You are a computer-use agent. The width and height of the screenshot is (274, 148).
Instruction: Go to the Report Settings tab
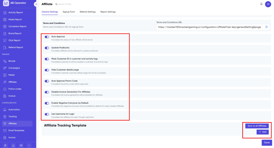point(108,12)
